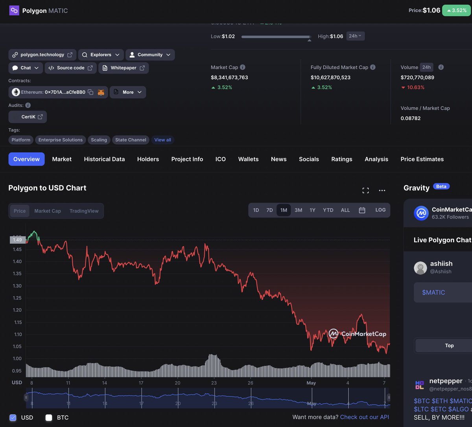Select ALL chart range

(345, 210)
